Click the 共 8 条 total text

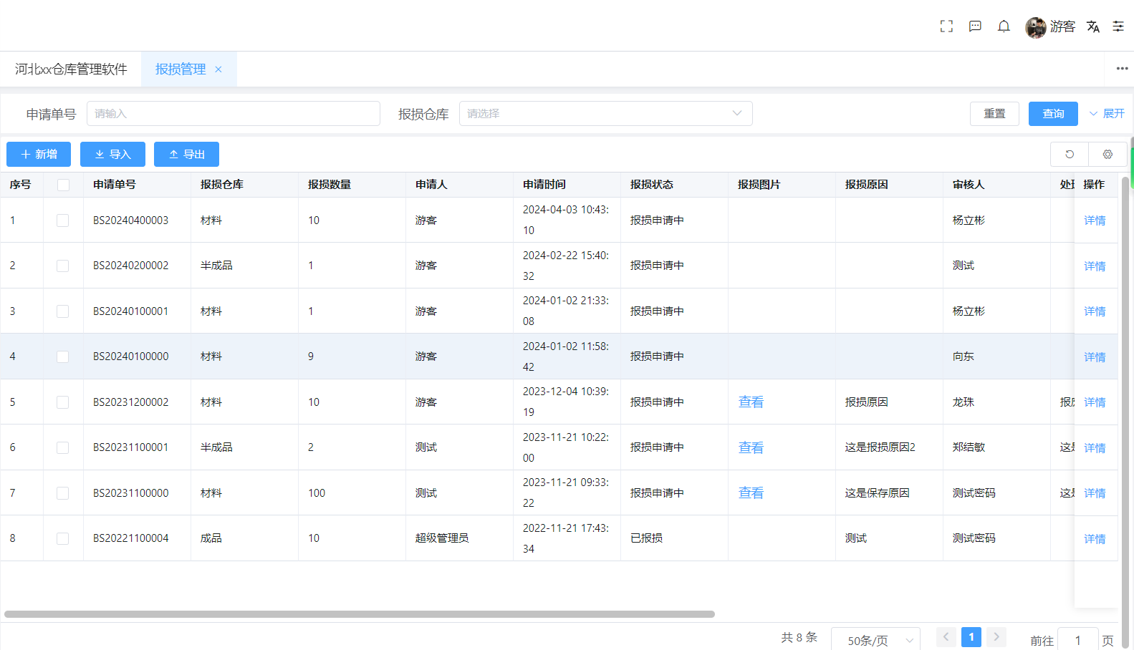pos(799,637)
